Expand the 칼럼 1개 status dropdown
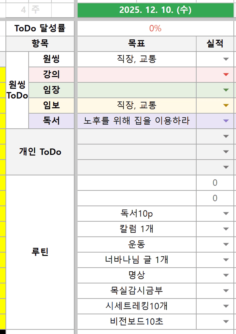The image size is (236, 334). coord(226,229)
